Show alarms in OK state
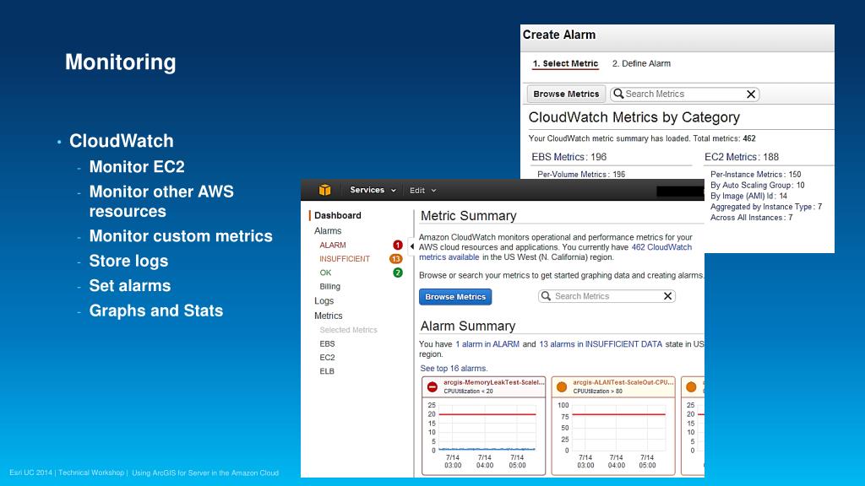The height and width of the screenshot is (486, 865). [325, 273]
